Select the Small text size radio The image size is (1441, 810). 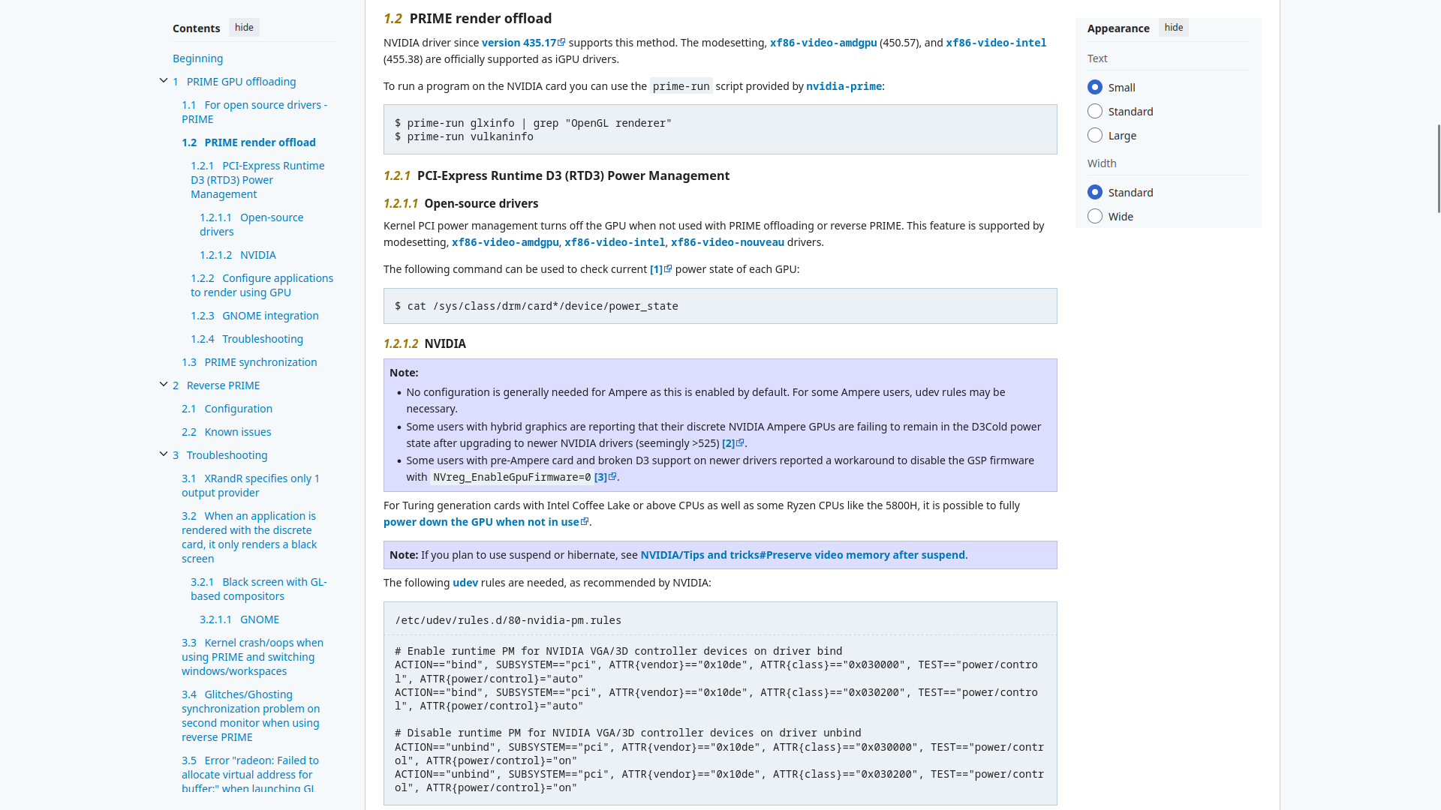pos(1095,88)
